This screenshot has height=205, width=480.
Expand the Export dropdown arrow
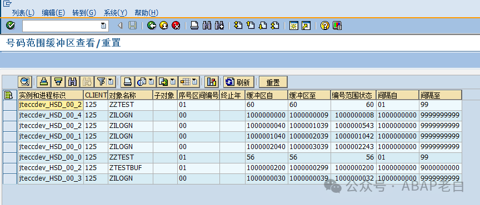click(173, 82)
